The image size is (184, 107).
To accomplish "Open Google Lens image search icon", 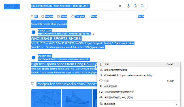I will point(135,6).
